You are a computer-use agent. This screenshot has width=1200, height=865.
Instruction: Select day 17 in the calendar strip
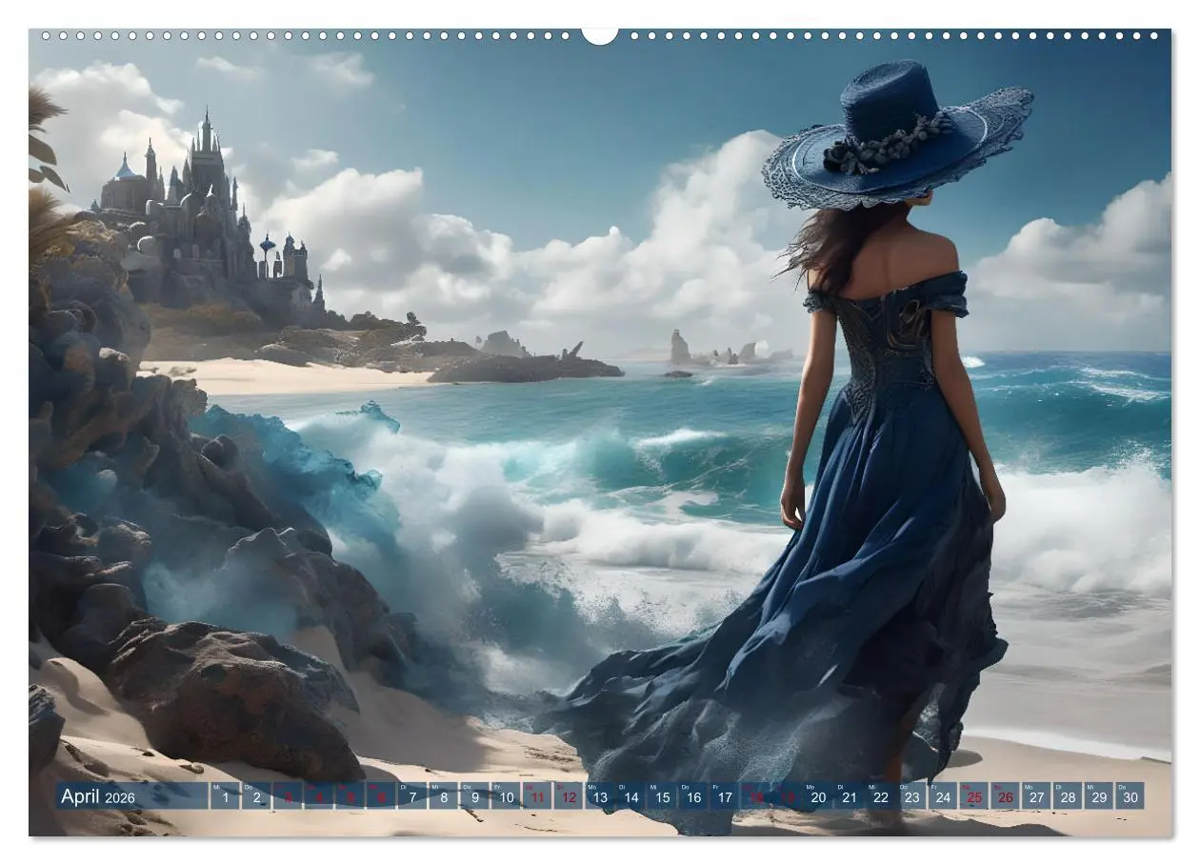(x=724, y=796)
